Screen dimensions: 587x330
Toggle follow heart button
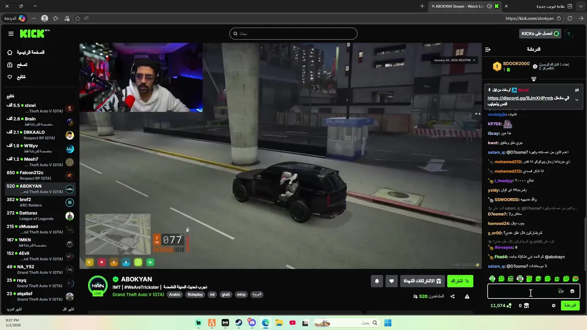(391, 281)
